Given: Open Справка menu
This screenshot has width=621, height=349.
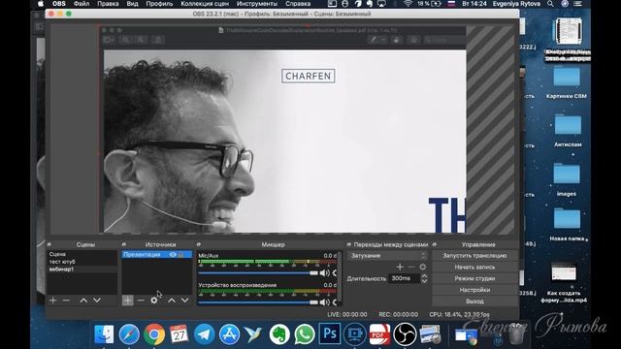Looking at the screenshot, I should coord(298,4).
